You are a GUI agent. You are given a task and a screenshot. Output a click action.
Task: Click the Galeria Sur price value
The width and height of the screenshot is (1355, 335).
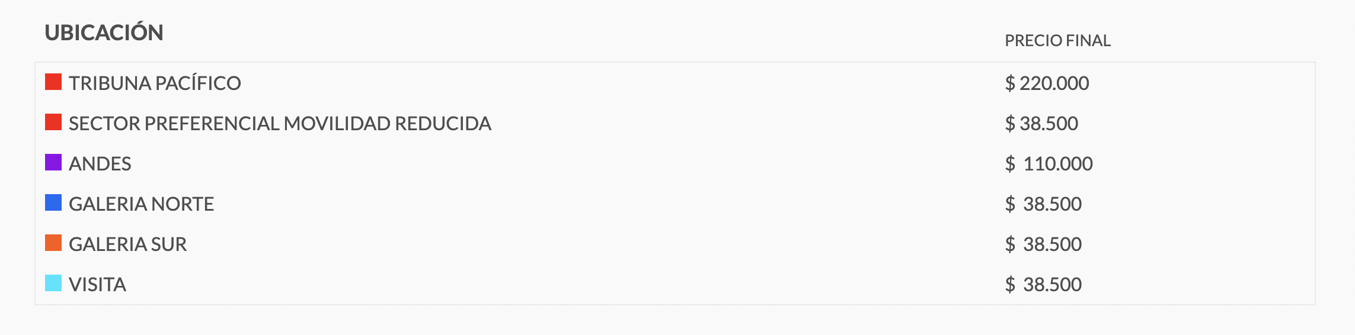coord(1043,244)
